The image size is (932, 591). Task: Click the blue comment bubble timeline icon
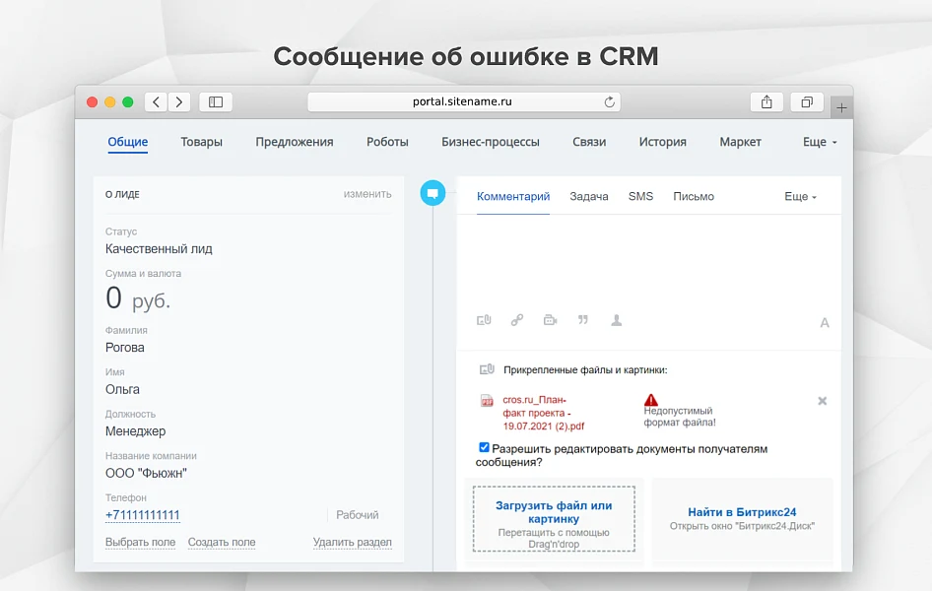pos(433,193)
